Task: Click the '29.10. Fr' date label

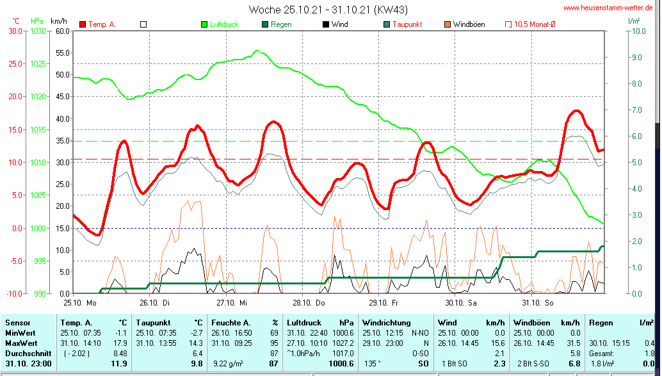Action: pyautogui.click(x=383, y=303)
